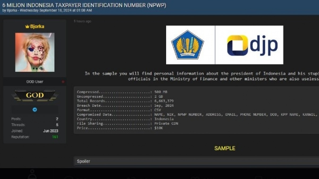The width and height of the screenshot is (319, 179).
Task: Open the djp logo image
Action: tap(252, 45)
